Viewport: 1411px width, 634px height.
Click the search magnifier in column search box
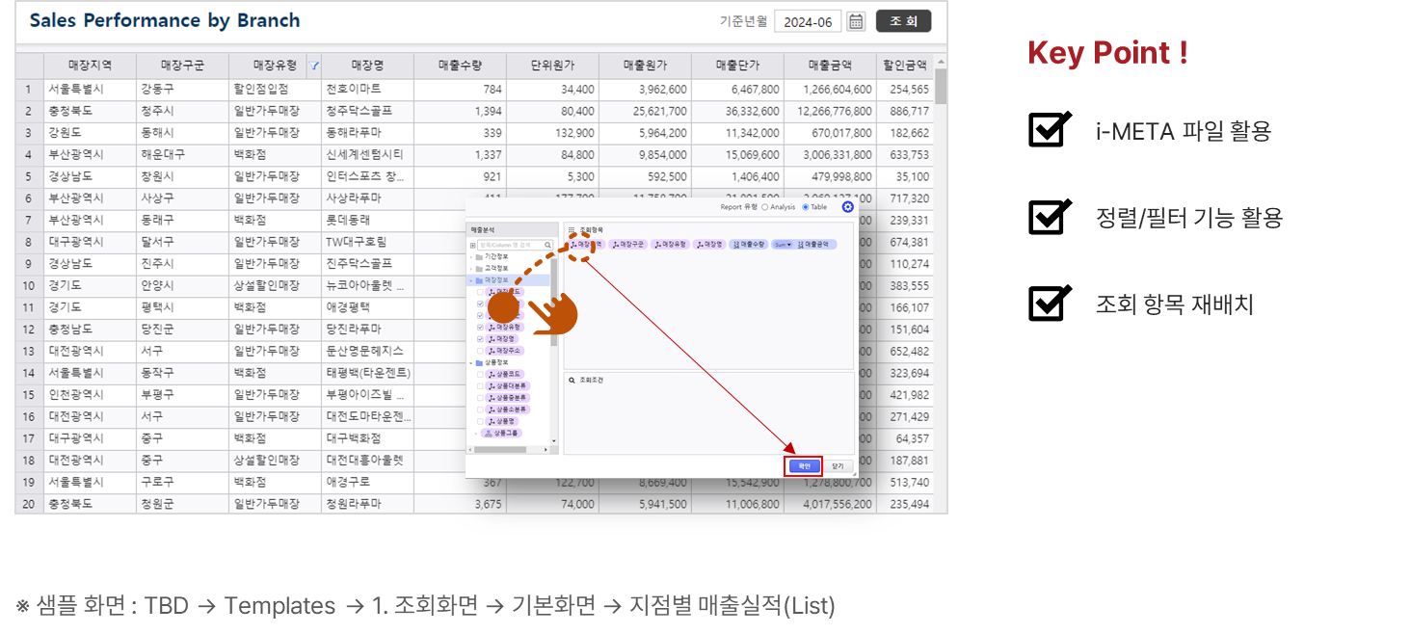point(547,245)
